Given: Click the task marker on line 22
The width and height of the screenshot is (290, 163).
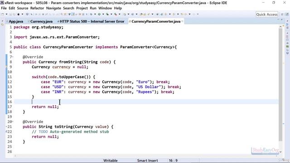Looking at the screenshot, I should [6, 132].
